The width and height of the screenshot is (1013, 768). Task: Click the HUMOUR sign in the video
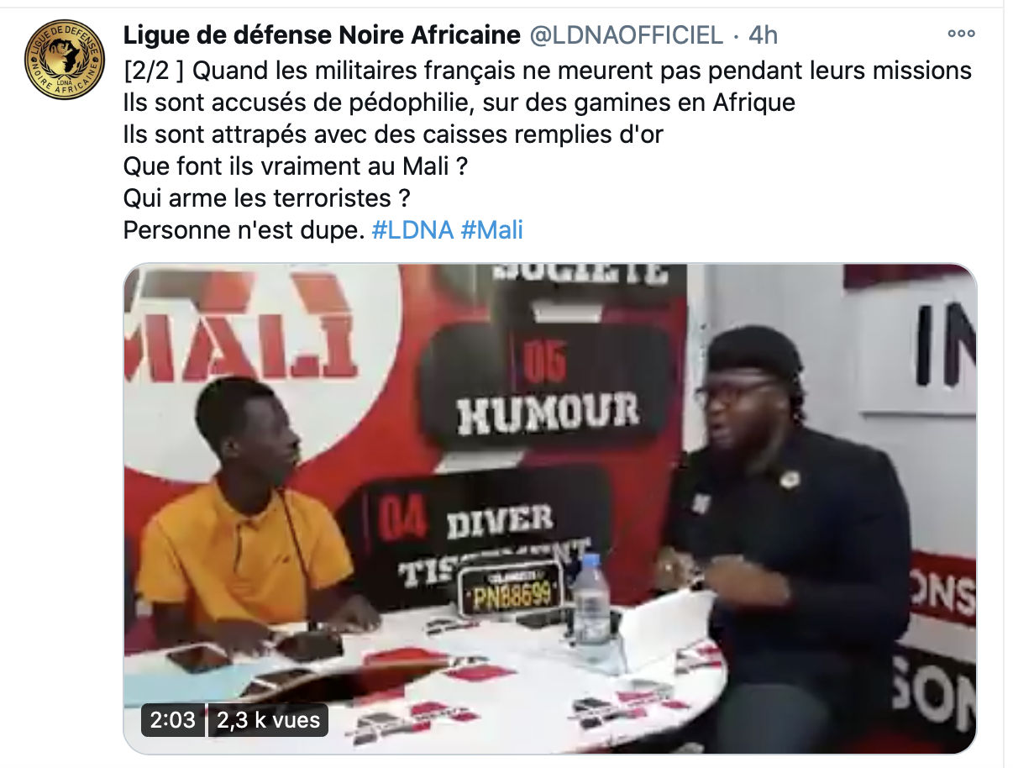547,412
